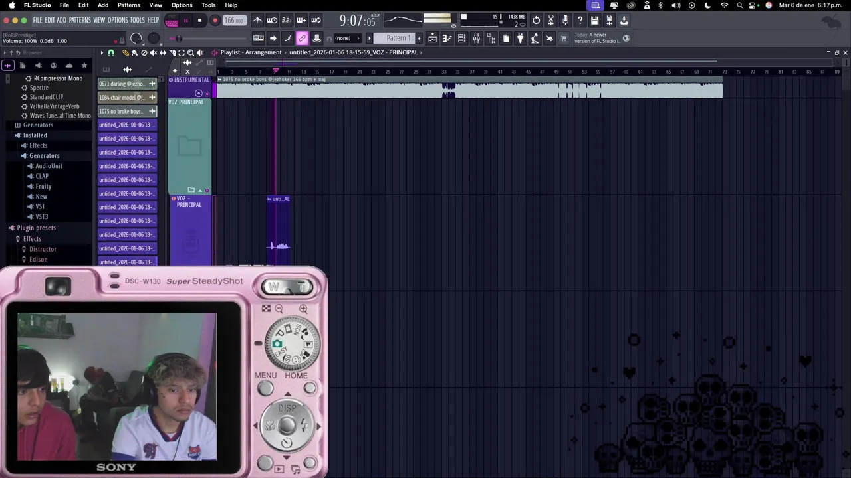Open the macOS Tools menu

click(x=208, y=5)
